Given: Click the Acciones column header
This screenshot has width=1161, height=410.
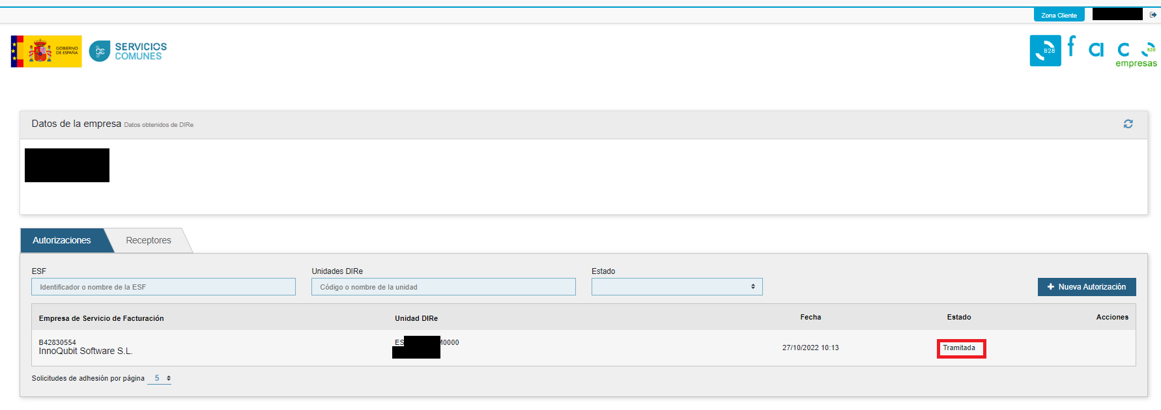Looking at the screenshot, I should (x=1111, y=317).
